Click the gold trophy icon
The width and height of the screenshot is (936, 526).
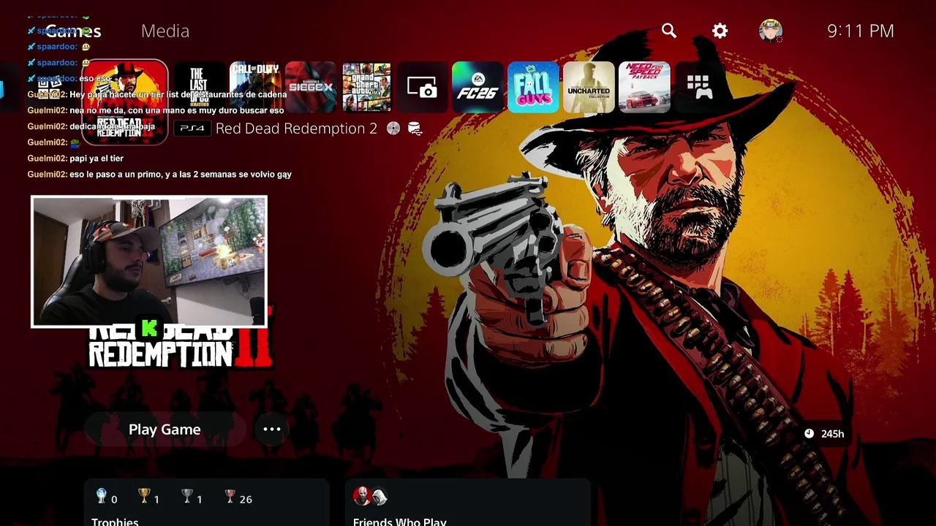coord(144,497)
